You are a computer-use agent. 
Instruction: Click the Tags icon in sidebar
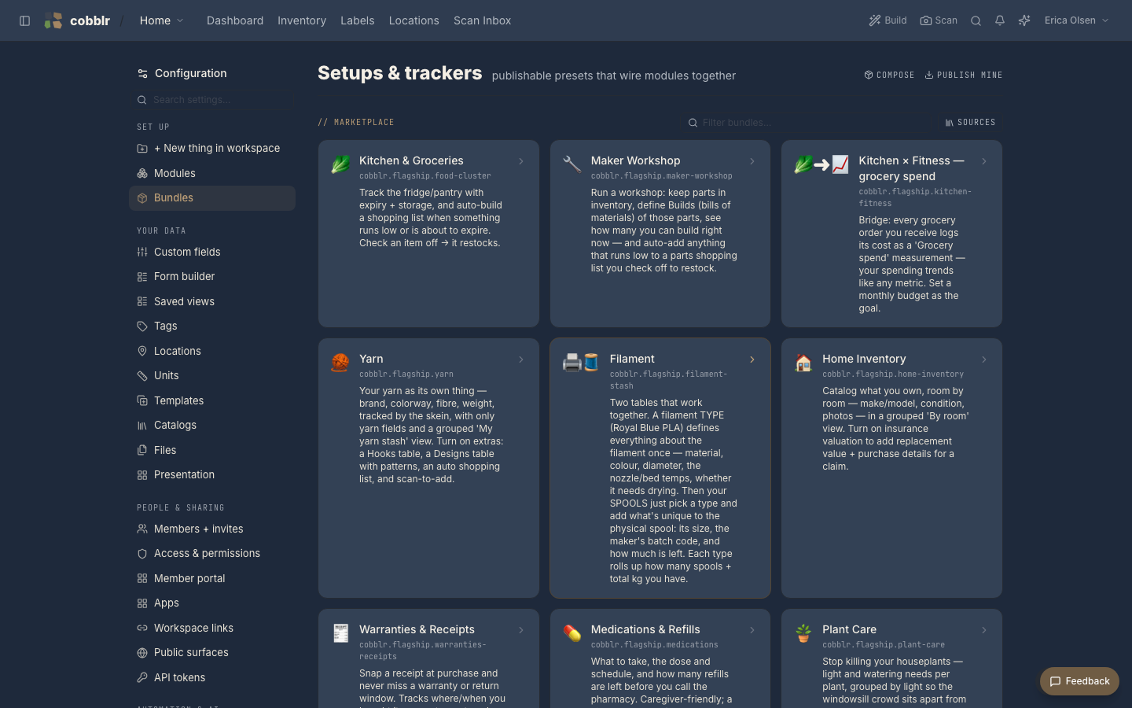pos(142,326)
